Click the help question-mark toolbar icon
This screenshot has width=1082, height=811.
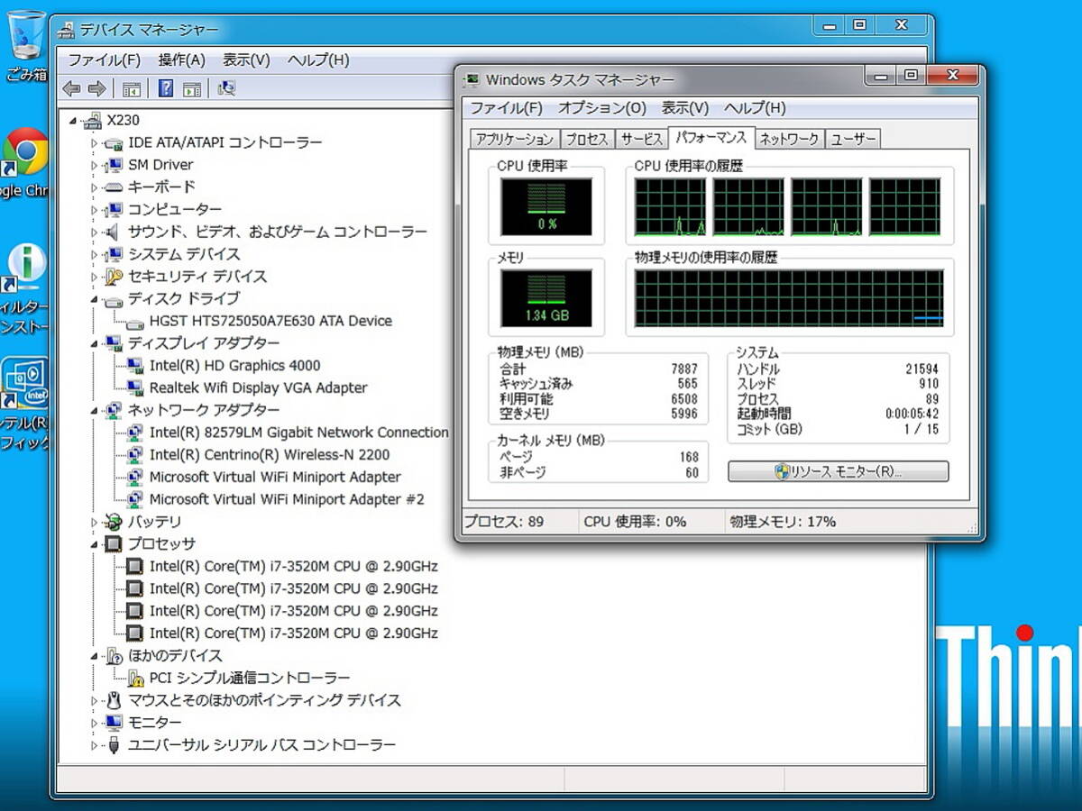pos(166,88)
